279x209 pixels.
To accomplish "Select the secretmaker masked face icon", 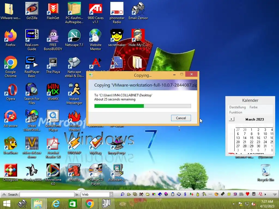I will pos(117,38).
